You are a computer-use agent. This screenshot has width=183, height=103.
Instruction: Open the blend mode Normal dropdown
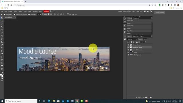132,39
